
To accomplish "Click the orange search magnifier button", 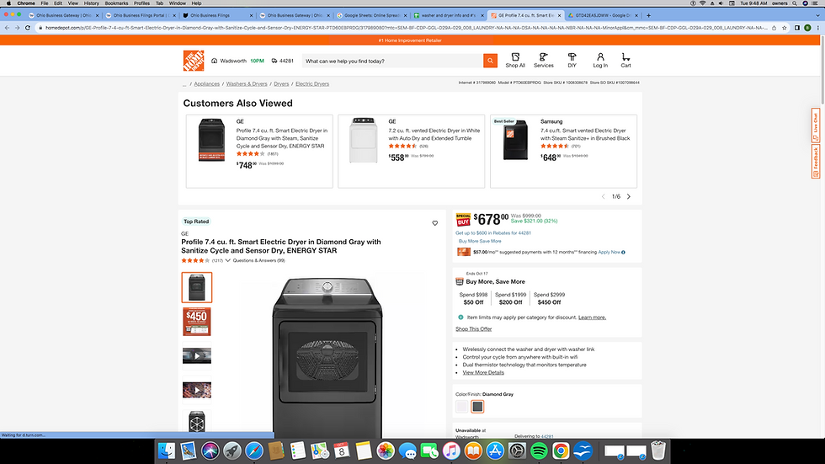I will click(490, 61).
